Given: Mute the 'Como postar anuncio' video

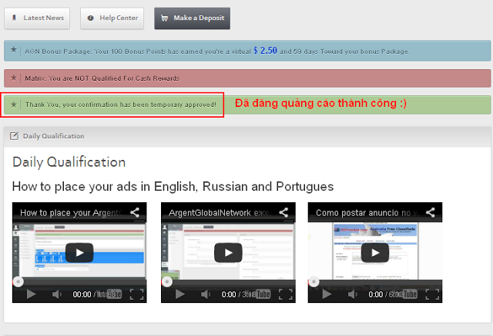Looking at the screenshot, I should pos(352,294).
